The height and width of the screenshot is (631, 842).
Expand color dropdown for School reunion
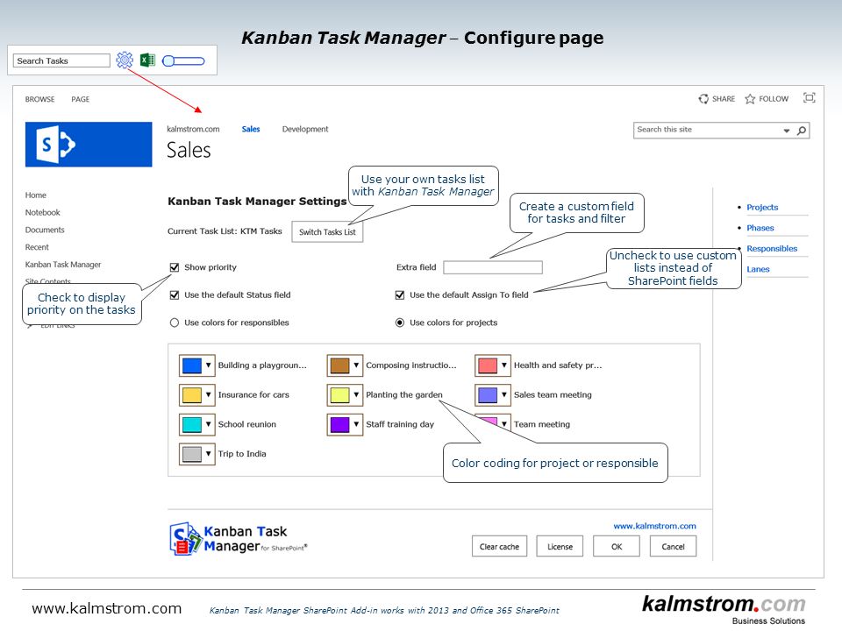point(209,424)
